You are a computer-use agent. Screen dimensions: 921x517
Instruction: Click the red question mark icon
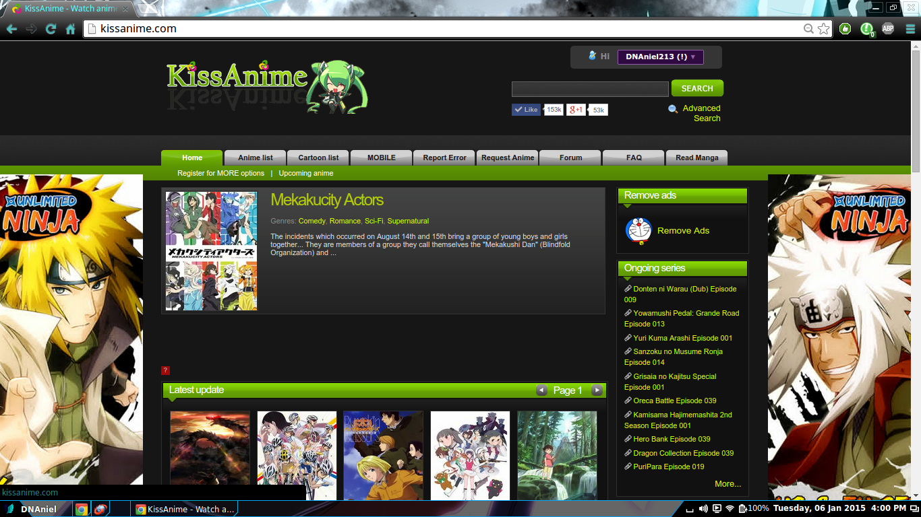click(x=165, y=370)
